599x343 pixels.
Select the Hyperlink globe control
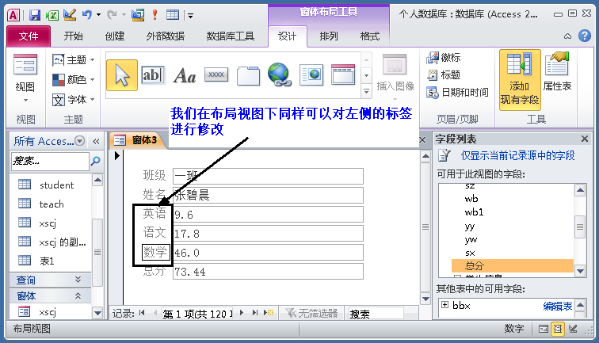pos(280,74)
